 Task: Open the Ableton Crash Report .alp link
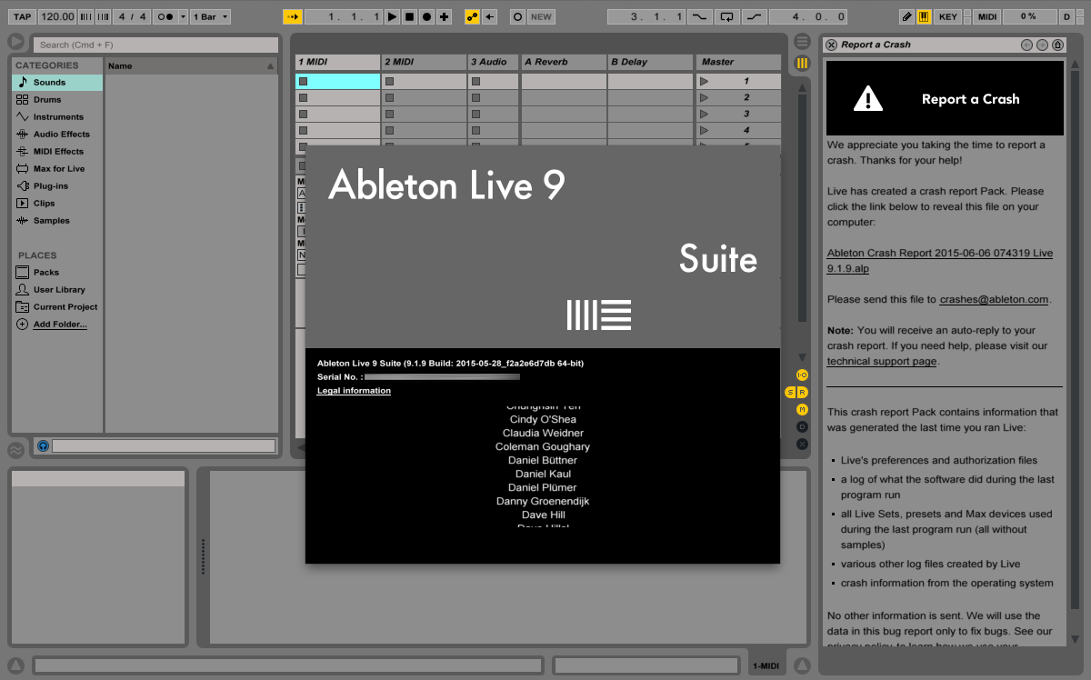940,261
